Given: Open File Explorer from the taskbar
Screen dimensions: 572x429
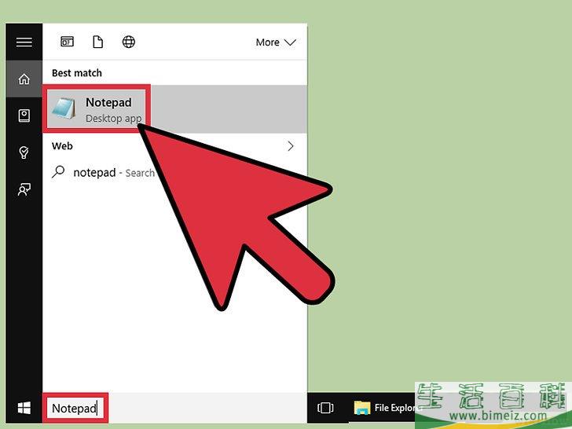Looking at the screenshot, I should pyautogui.click(x=385, y=409).
